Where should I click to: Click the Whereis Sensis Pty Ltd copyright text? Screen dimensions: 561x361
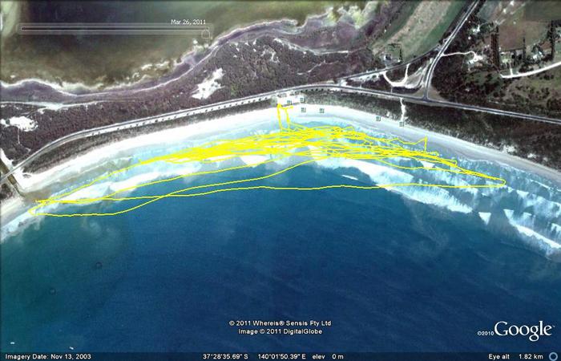[280, 323]
